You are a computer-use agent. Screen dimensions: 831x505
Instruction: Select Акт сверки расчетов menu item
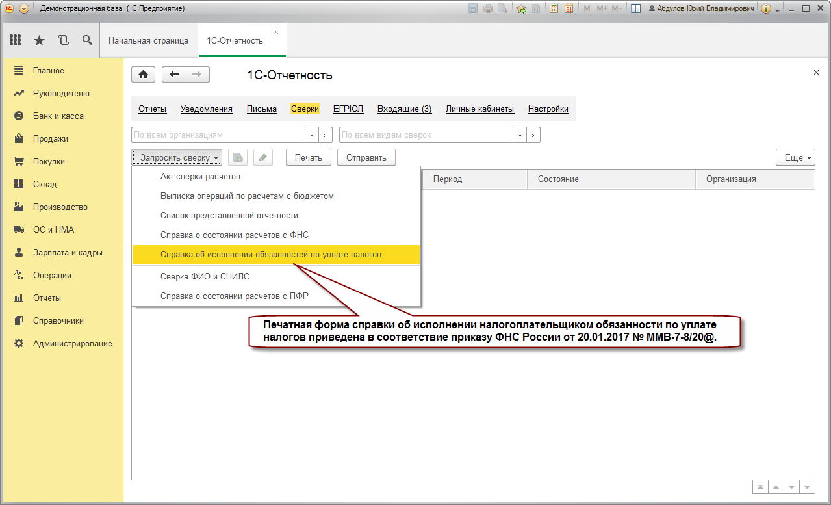(200, 177)
